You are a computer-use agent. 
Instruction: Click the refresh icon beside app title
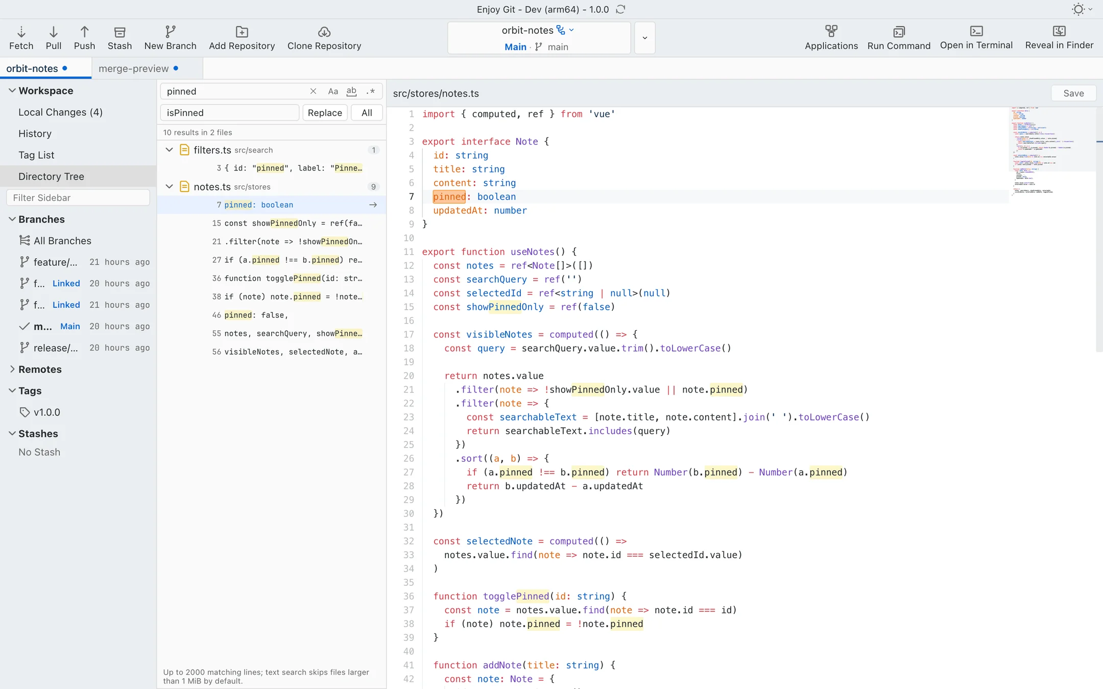tap(620, 9)
